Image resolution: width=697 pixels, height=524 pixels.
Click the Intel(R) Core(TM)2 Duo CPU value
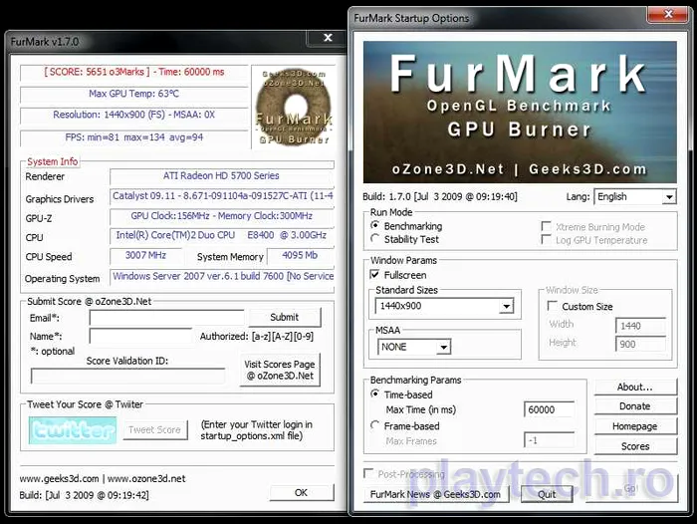(x=221, y=235)
